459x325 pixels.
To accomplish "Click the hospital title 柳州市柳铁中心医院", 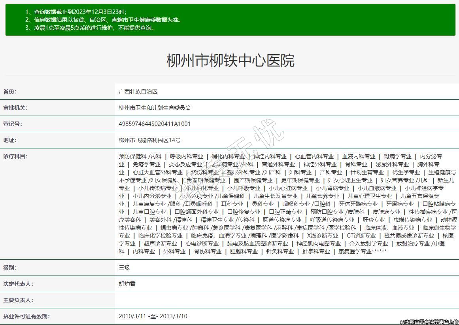I will (230, 61).
